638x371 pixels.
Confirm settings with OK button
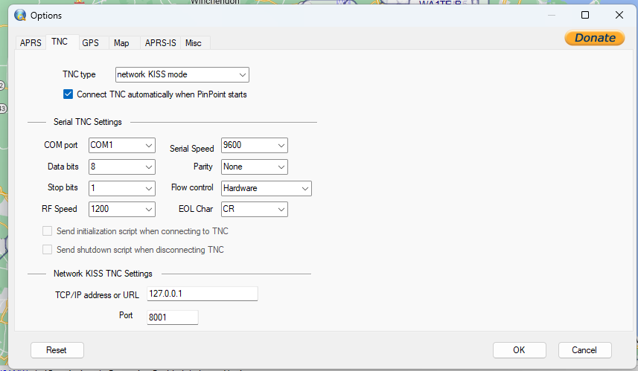coord(519,350)
